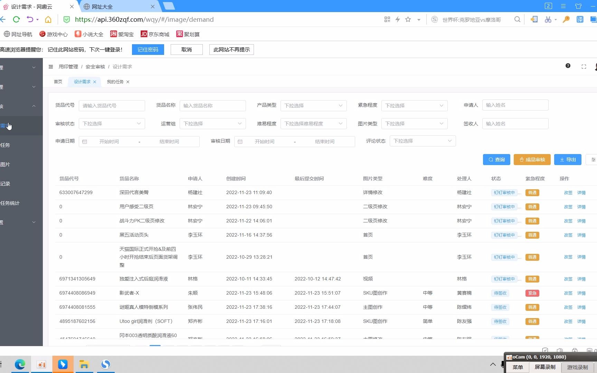597x373 pixels.
Task: Switch to the 网址大全 browser tab
Action: pos(102,7)
